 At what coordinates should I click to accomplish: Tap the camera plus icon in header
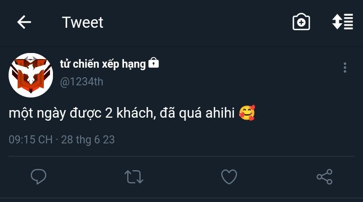pyautogui.click(x=301, y=22)
